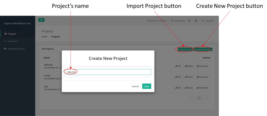Open Template Library in the sidebar
Screen dimensions: 267x116
tap(16, 49)
